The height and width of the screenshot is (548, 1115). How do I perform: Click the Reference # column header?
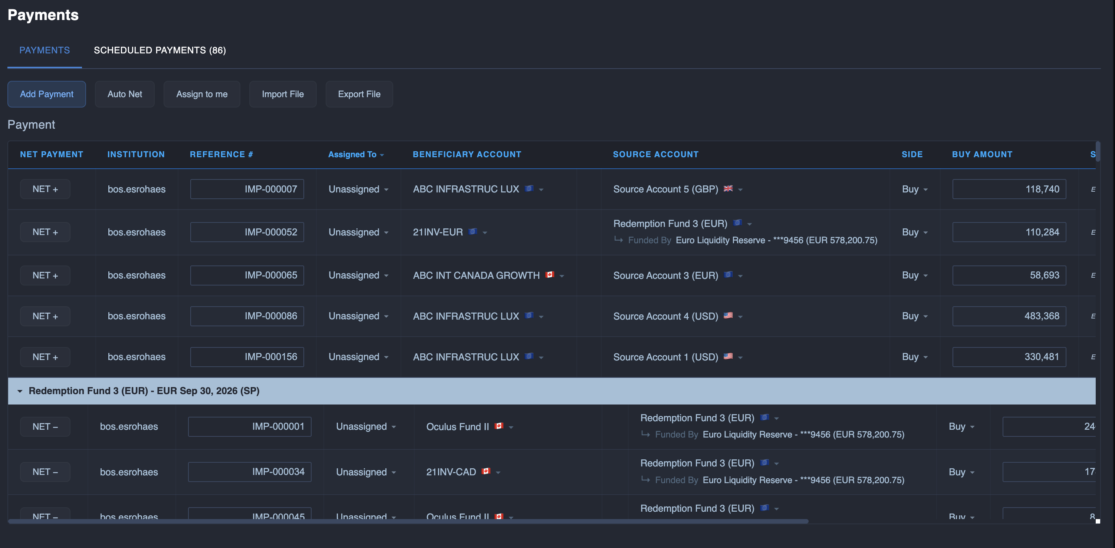pyautogui.click(x=221, y=154)
